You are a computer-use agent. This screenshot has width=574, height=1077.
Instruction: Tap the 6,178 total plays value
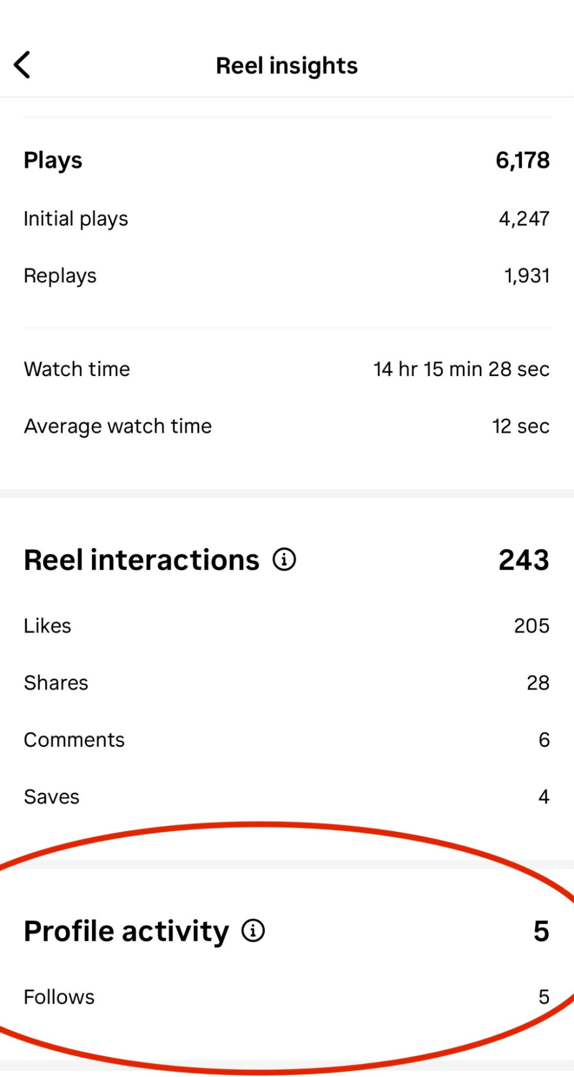[x=522, y=161]
